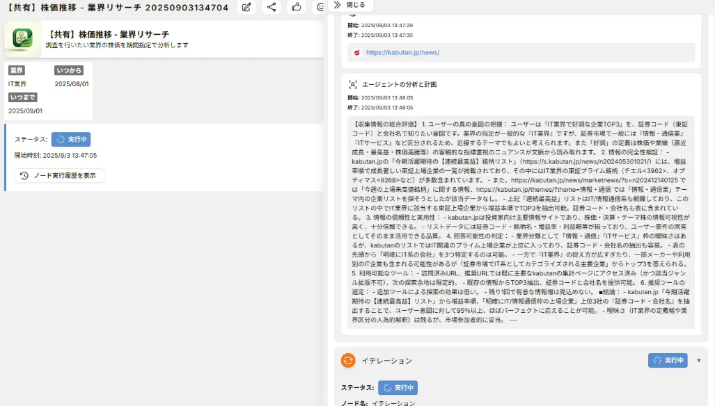Select the 業界 field label
The width and height of the screenshot is (715, 406).
(17, 70)
